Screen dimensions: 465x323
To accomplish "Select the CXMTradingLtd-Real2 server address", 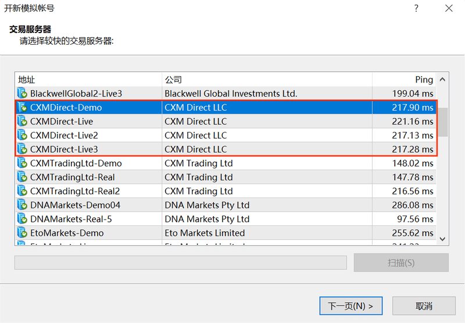I will click(75, 191).
